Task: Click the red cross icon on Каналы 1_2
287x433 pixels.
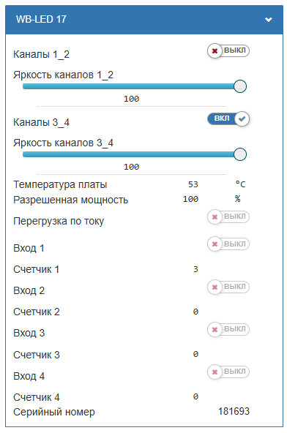Action: pyautogui.click(x=215, y=51)
